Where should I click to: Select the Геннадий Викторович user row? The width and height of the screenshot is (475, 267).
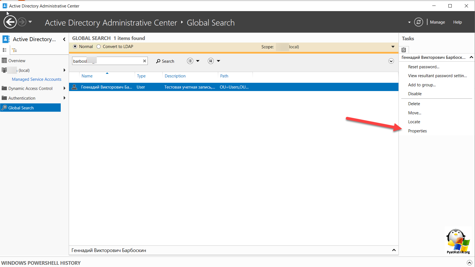click(233, 87)
